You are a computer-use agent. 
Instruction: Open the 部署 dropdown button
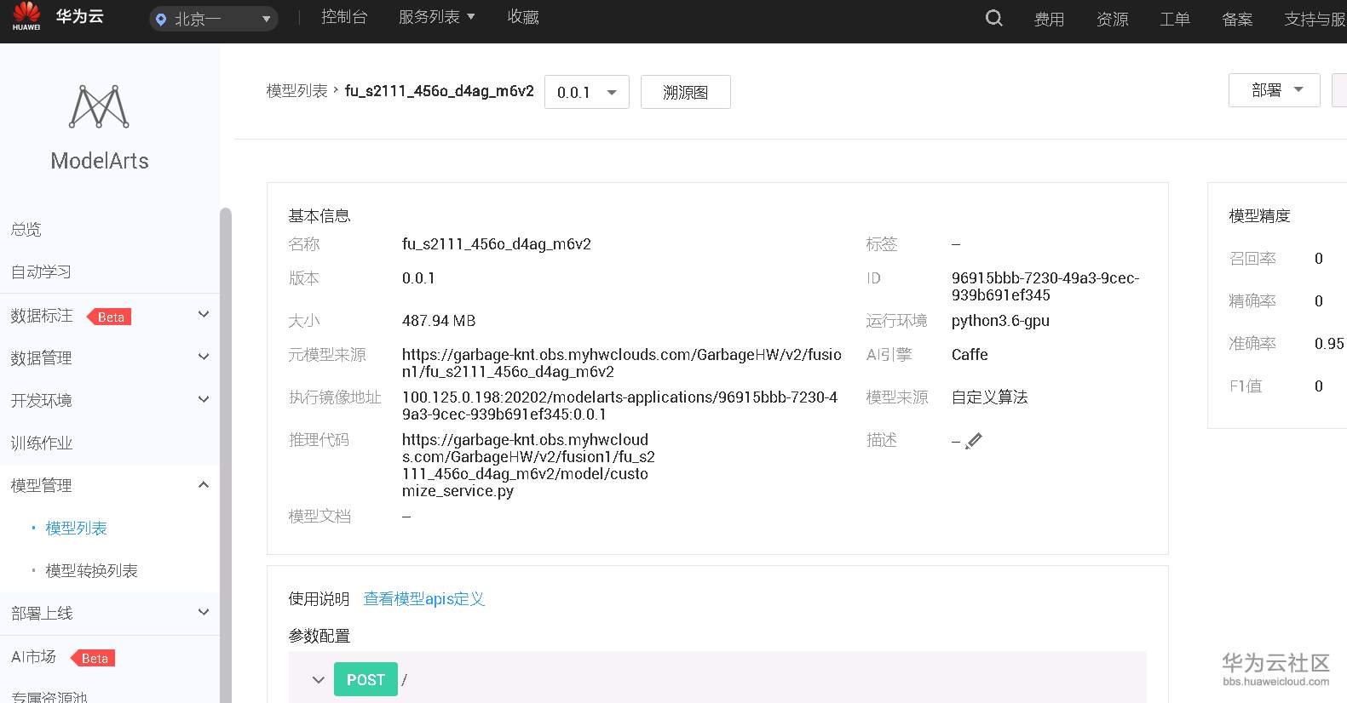1275,90
